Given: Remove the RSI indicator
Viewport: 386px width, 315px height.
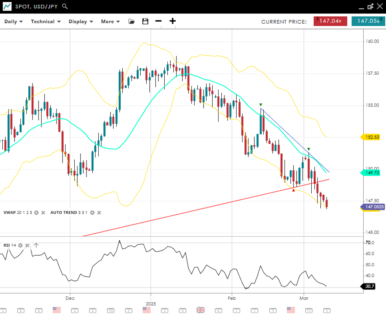Looking at the screenshot, I should [x=28, y=245].
